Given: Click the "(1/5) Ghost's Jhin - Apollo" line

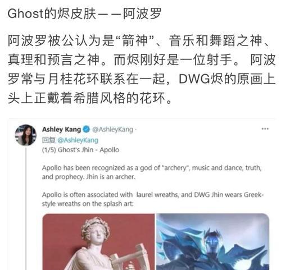Looking at the screenshot, I should click(80, 150).
